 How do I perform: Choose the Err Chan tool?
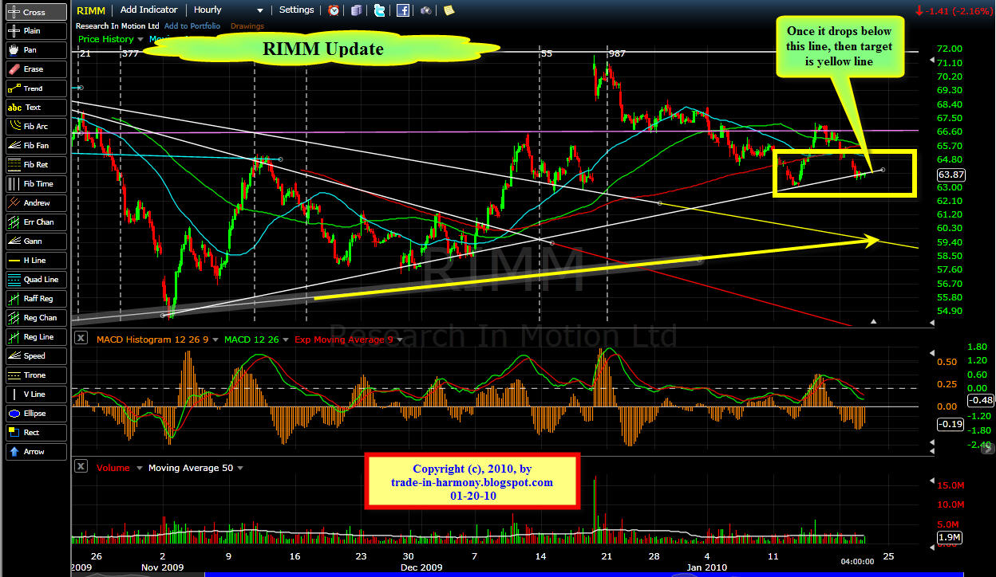pyautogui.click(x=35, y=222)
